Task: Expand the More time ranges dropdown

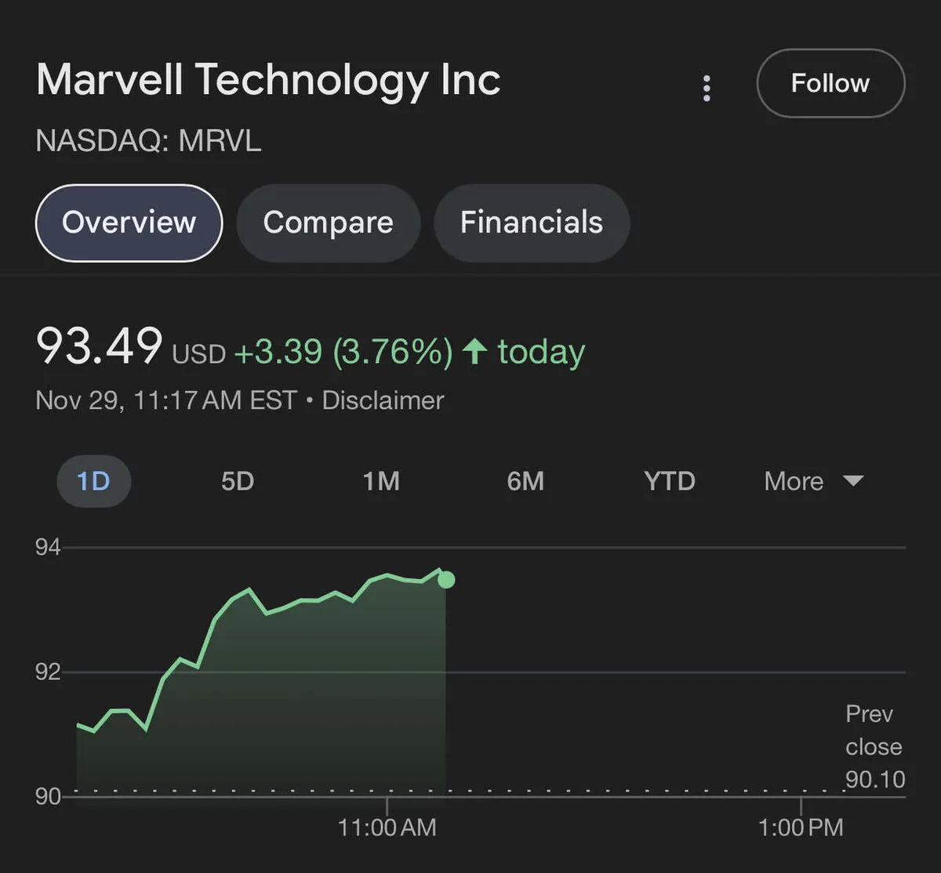Action: [x=794, y=480]
